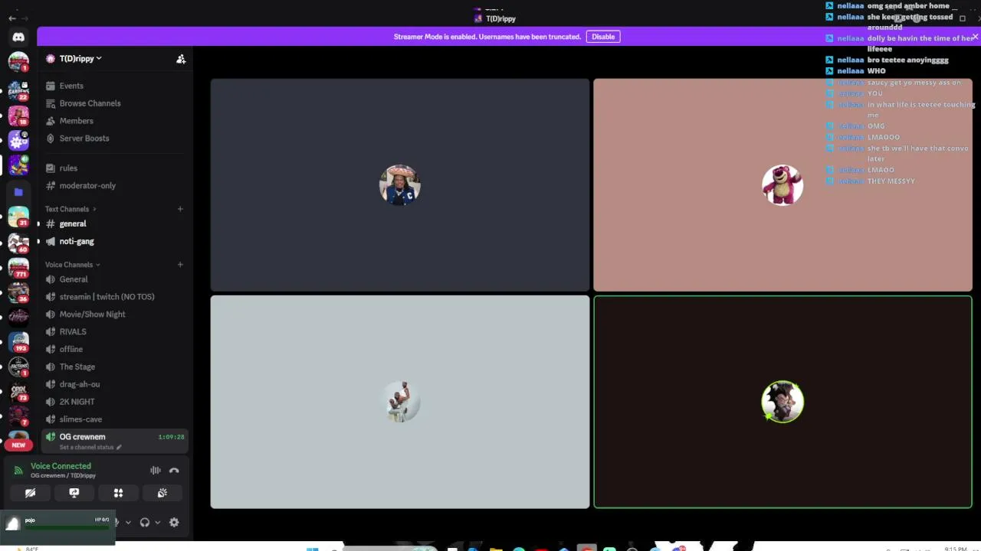Collapse the Text Channels category
Image resolution: width=981 pixels, height=551 pixels.
71,209
